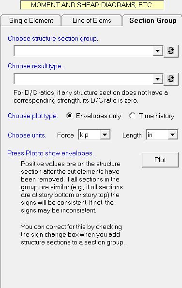Select Time history radio button
The height and width of the screenshot is (288, 182).
[132, 116]
